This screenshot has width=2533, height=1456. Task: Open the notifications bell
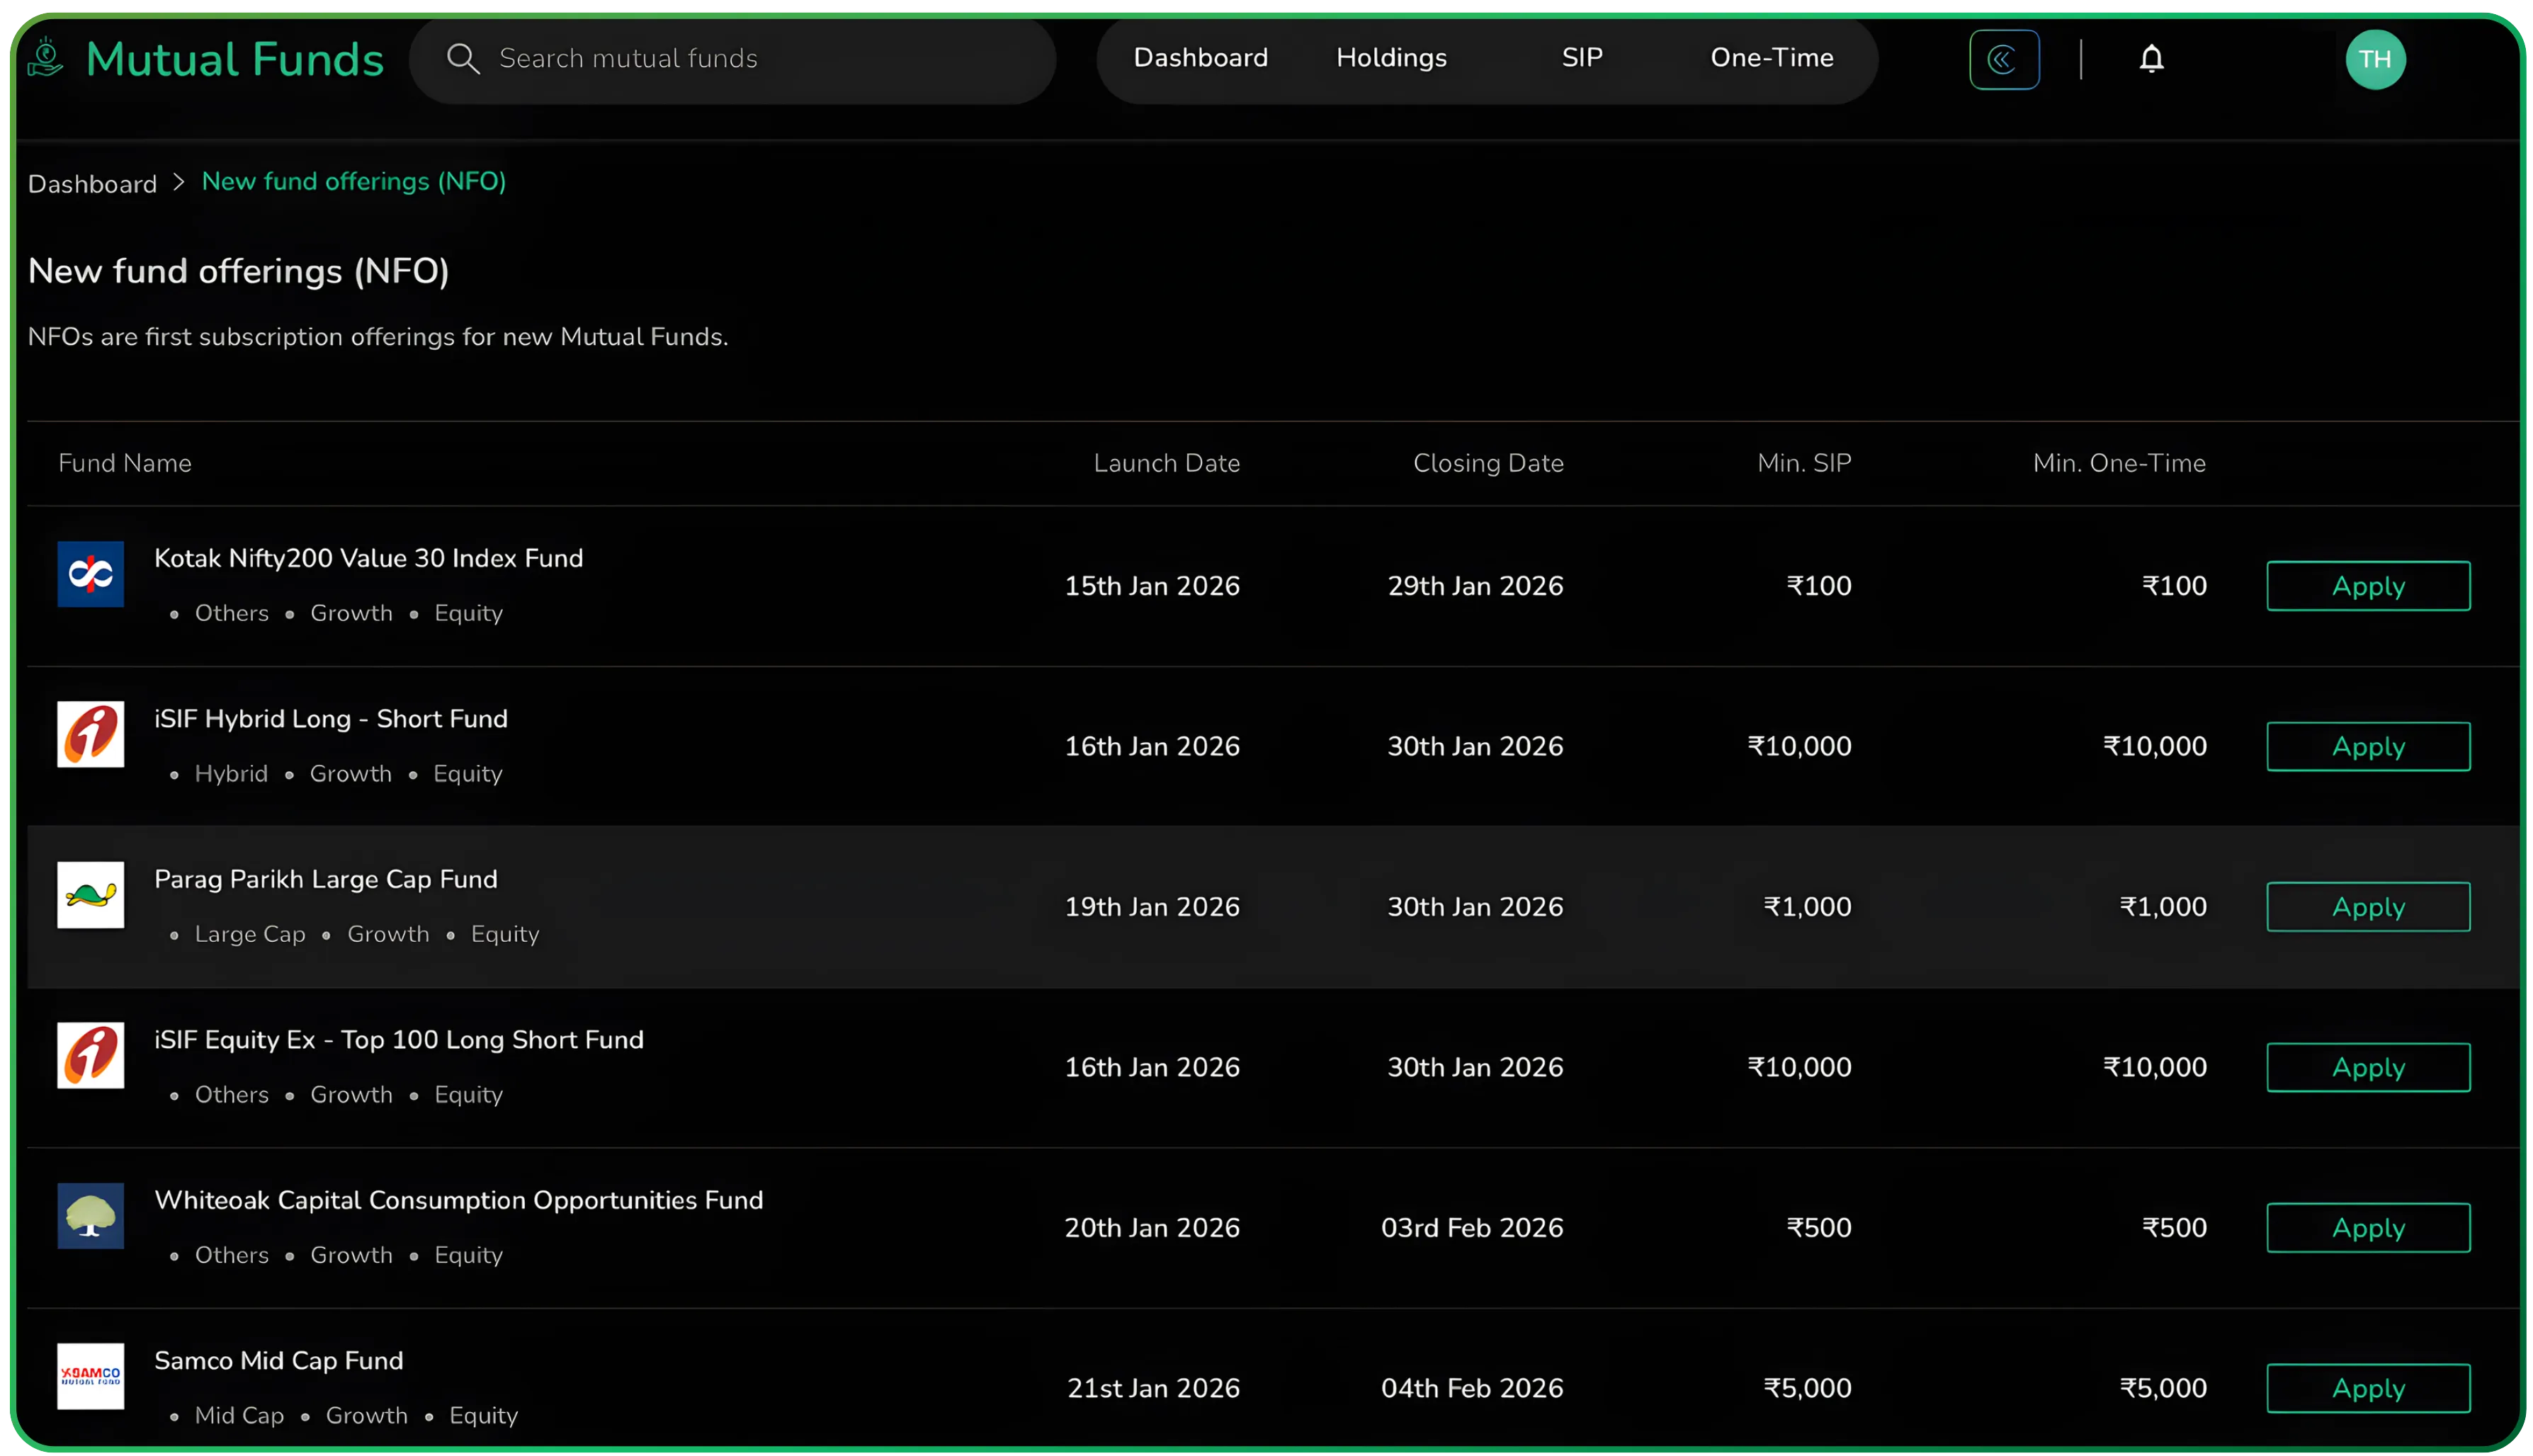tap(2151, 59)
